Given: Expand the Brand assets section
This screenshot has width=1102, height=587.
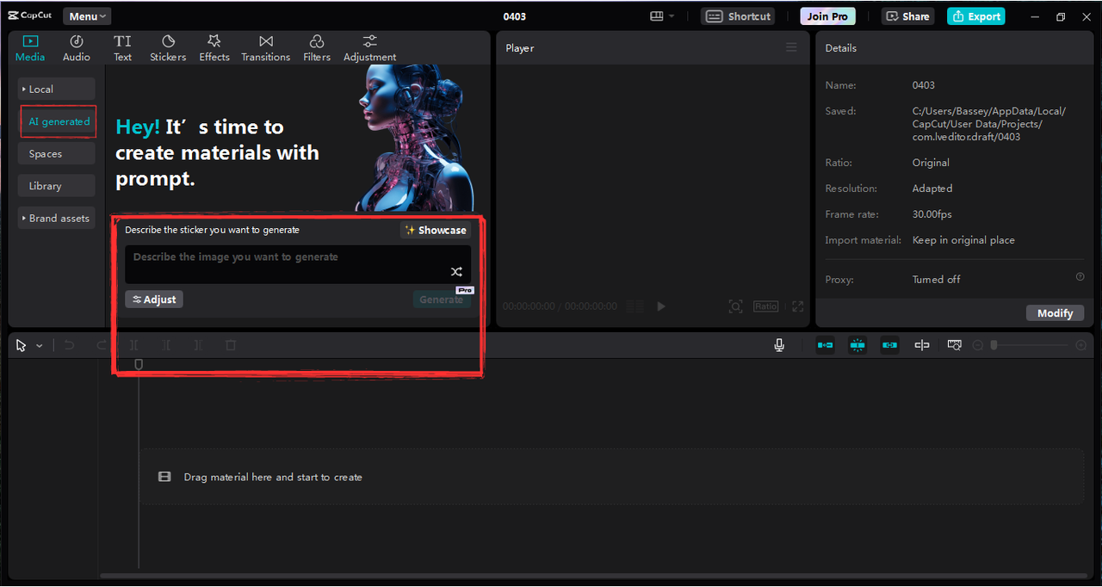Looking at the screenshot, I should coord(56,218).
